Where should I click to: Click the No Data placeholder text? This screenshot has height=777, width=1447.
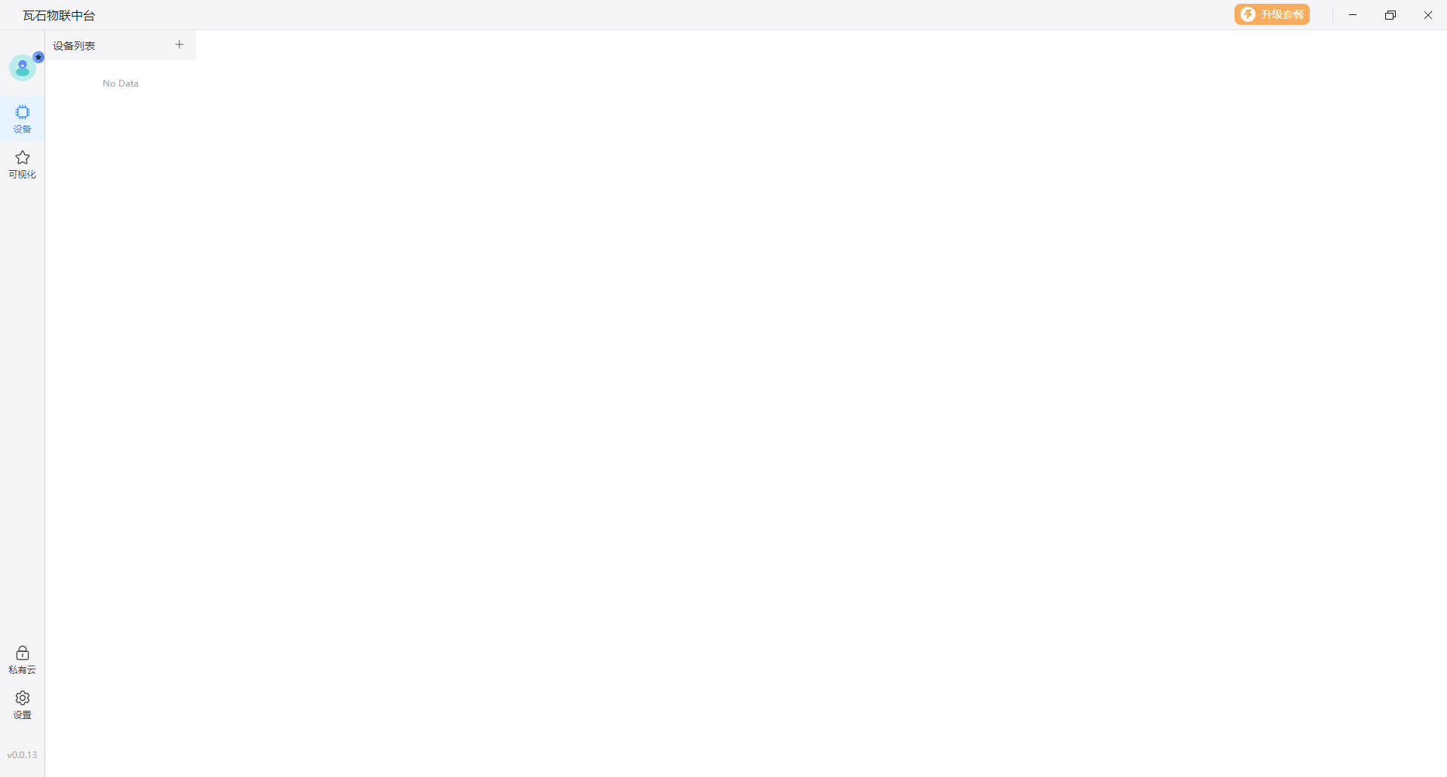click(121, 84)
